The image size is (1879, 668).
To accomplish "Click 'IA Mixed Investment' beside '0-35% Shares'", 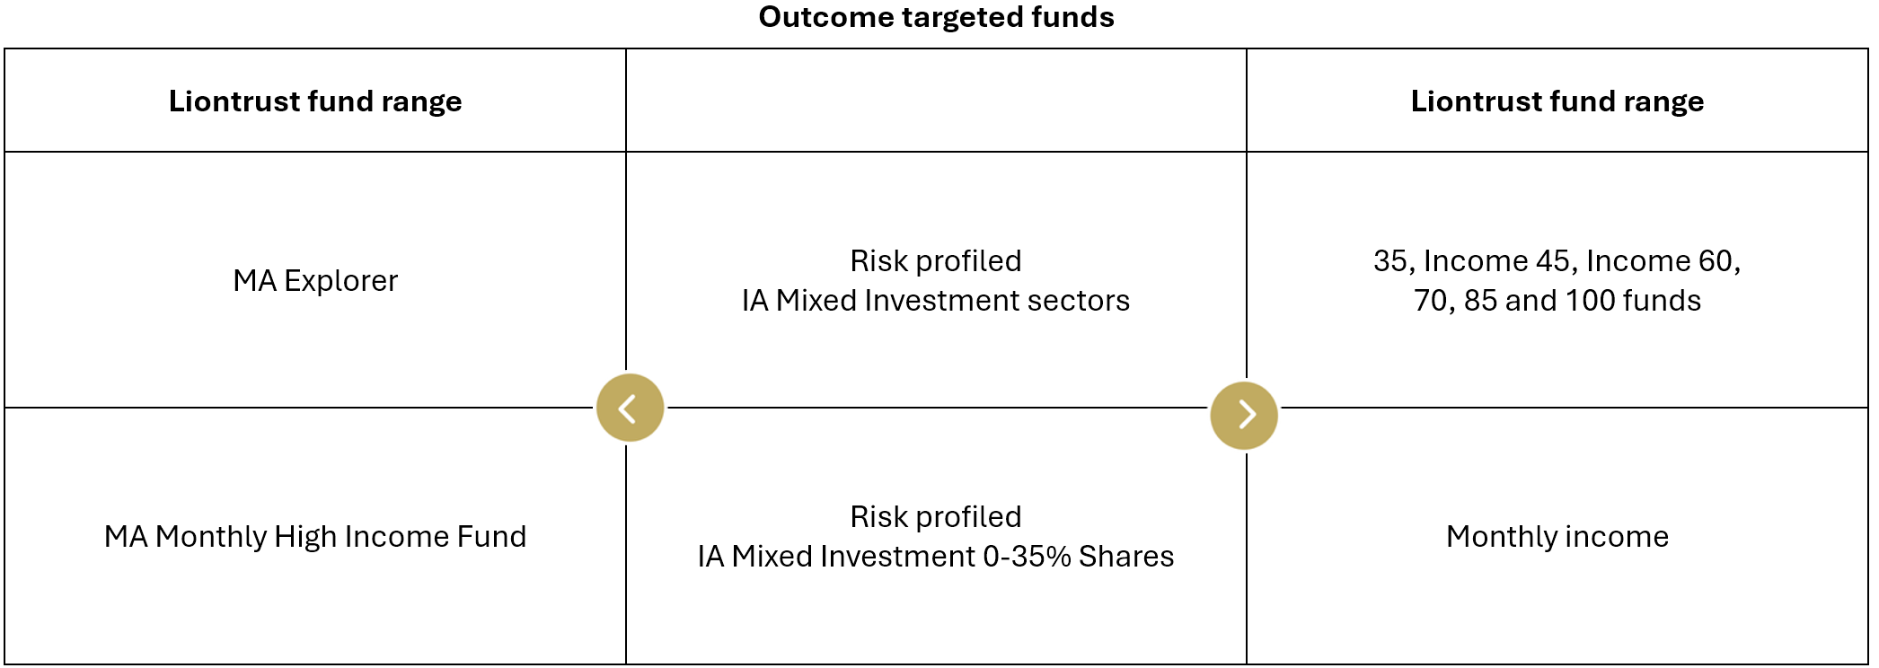I will (836, 556).
